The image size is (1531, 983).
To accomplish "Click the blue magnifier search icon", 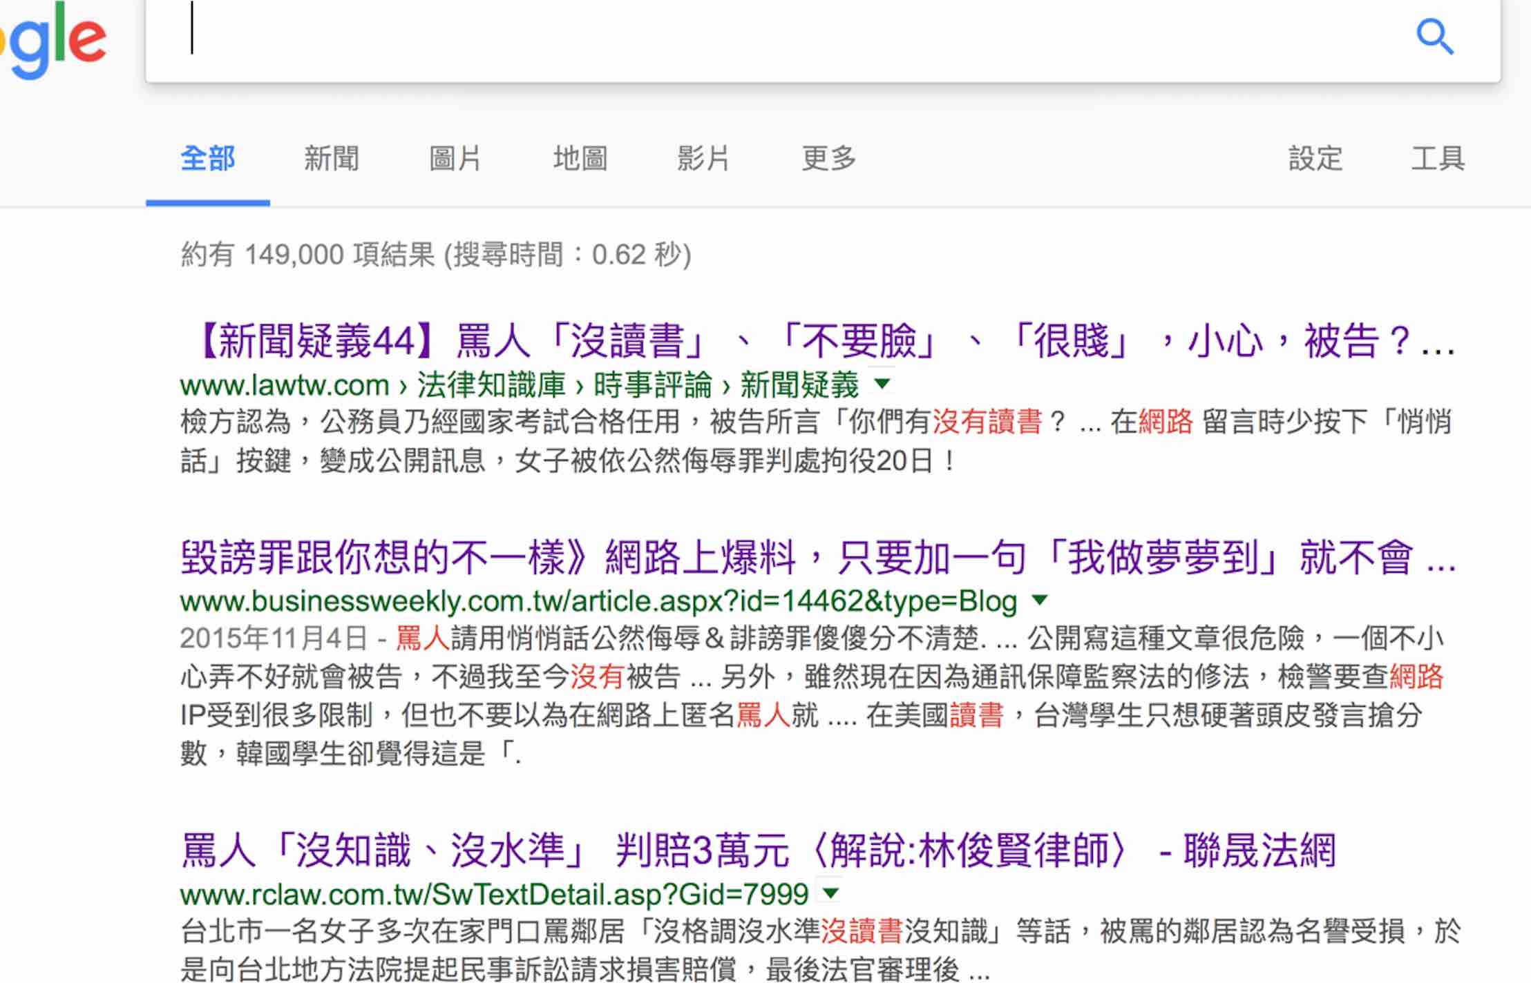I will point(1434,36).
